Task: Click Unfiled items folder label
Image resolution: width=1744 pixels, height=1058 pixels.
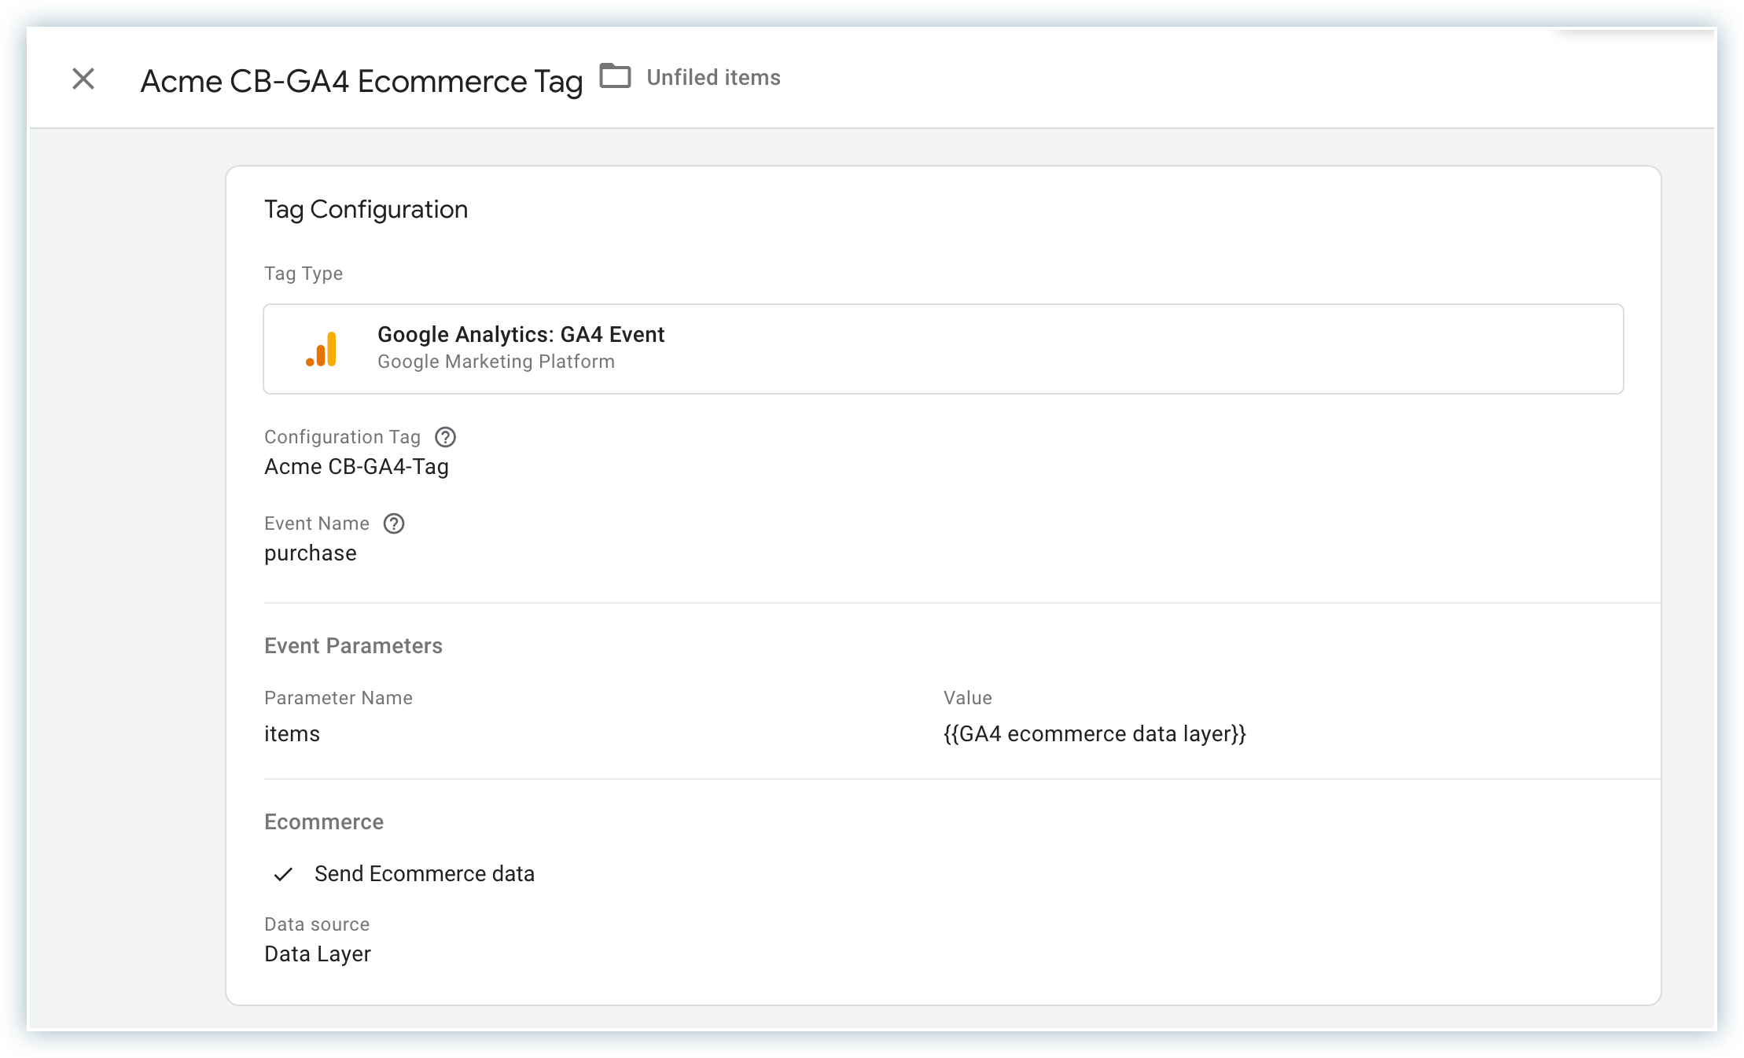Action: (713, 78)
